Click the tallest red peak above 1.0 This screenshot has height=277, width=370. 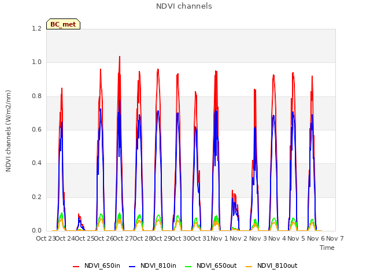tap(120, 57)
